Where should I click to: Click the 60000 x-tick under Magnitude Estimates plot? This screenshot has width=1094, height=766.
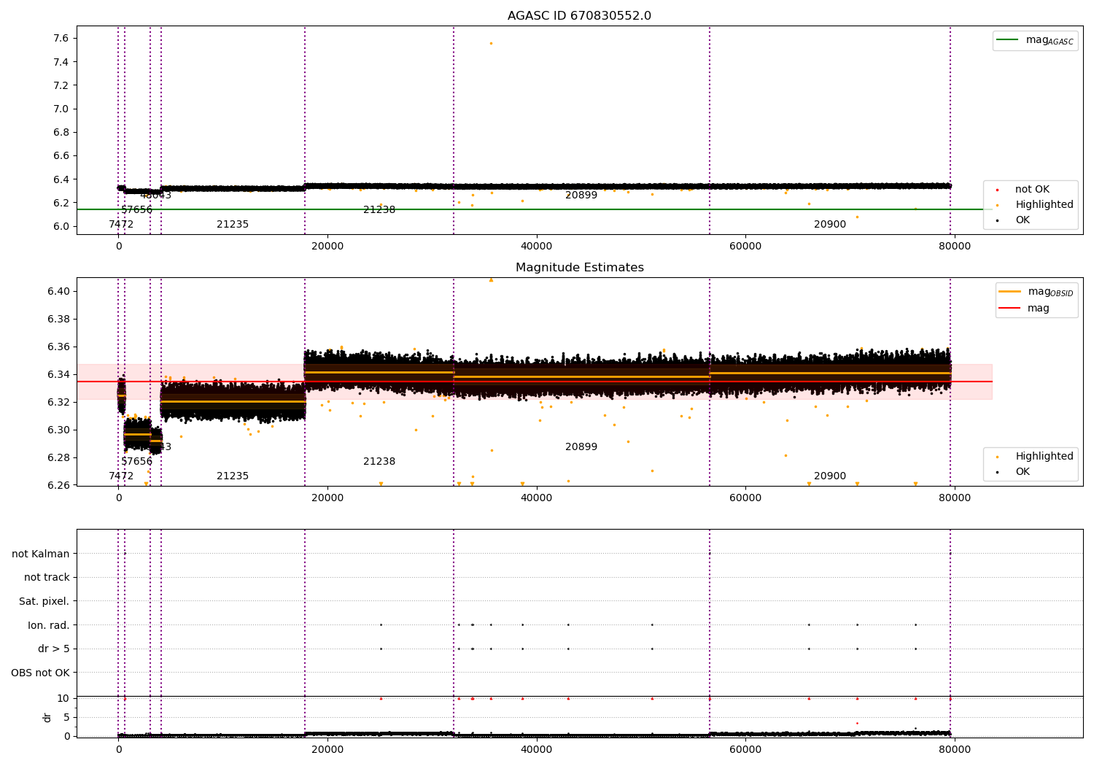[x=745, y=498]
